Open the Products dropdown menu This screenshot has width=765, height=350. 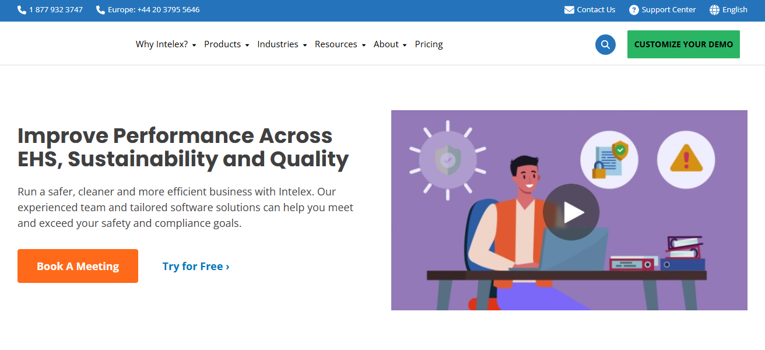[226, 44]
